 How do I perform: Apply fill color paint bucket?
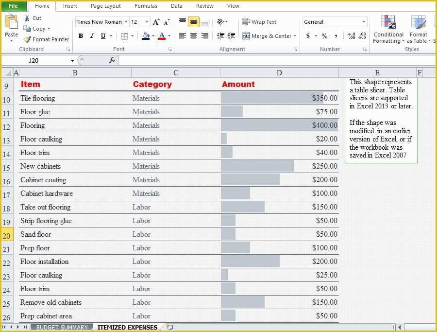click(146, 36)
